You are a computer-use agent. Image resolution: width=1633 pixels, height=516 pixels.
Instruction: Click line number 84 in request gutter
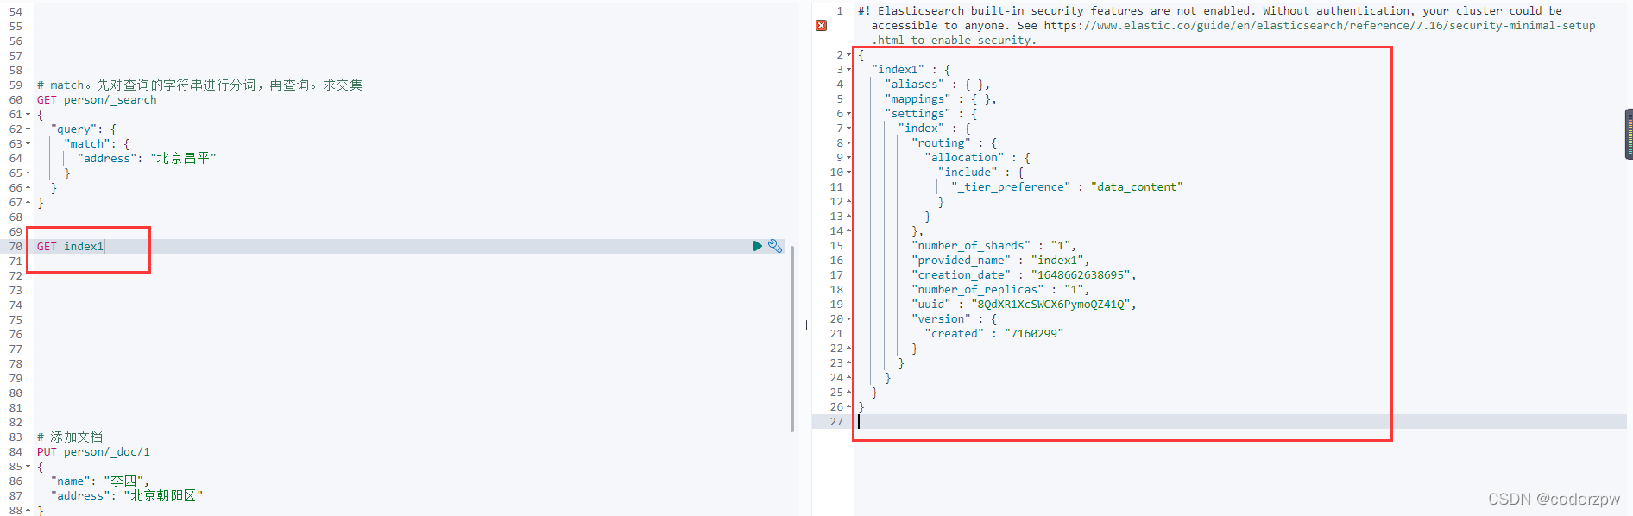click(16, 452)
